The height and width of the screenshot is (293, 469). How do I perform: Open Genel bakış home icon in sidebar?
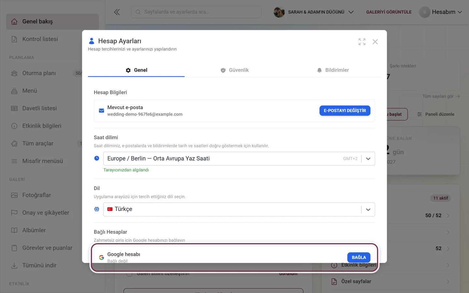[x=14, y=21]
